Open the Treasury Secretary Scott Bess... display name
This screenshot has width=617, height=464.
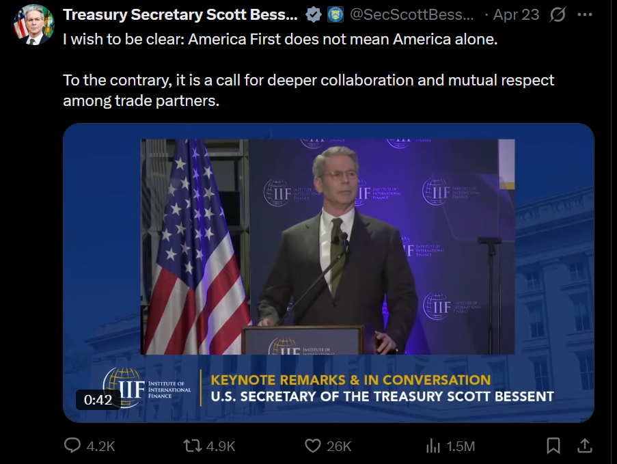[x=180, y=15]
